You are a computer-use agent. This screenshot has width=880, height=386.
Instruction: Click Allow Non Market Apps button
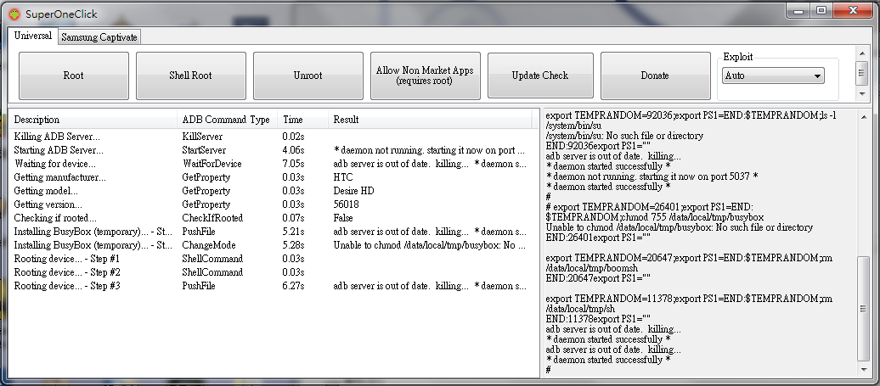pyautogui.click(x=425, y=76)
